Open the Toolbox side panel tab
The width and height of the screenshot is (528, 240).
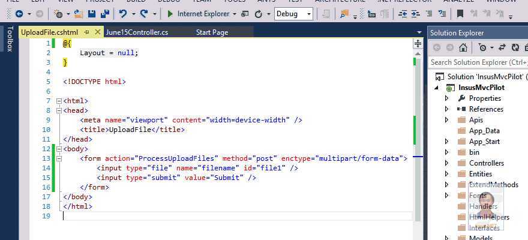tap(10, 38)
